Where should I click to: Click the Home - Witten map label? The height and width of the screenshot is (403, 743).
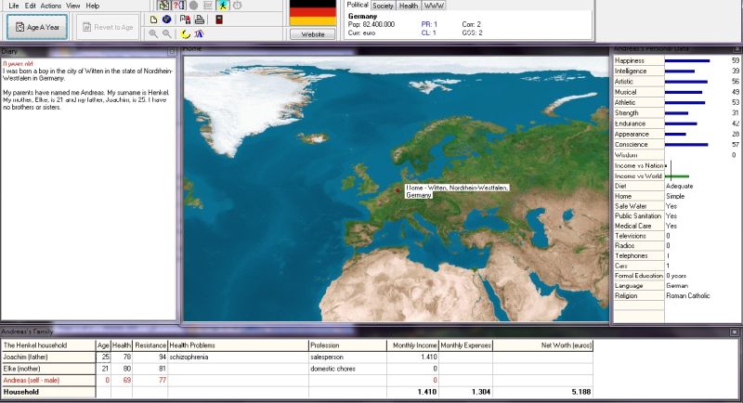click(x=456, y=191)
